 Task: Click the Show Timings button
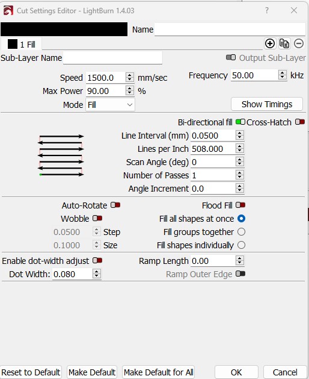coord(267,104)
